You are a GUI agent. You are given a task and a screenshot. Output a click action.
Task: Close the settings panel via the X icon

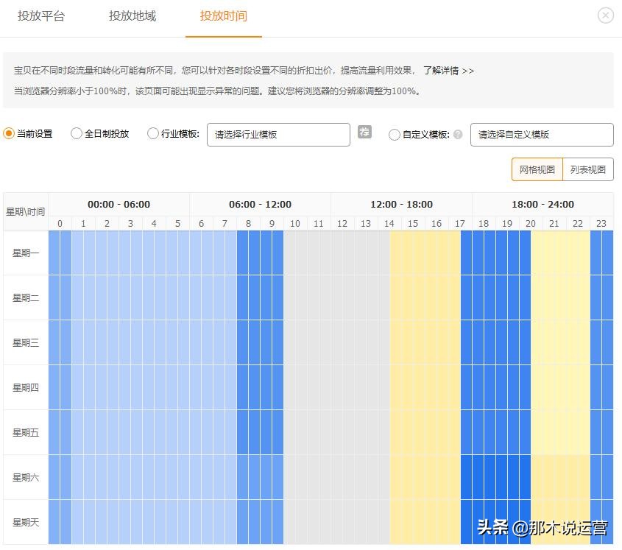click(x=606, y=15)
